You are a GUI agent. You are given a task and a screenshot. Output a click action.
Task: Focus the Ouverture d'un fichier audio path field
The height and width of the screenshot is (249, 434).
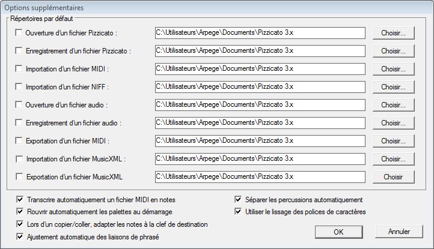coord(260,105)
